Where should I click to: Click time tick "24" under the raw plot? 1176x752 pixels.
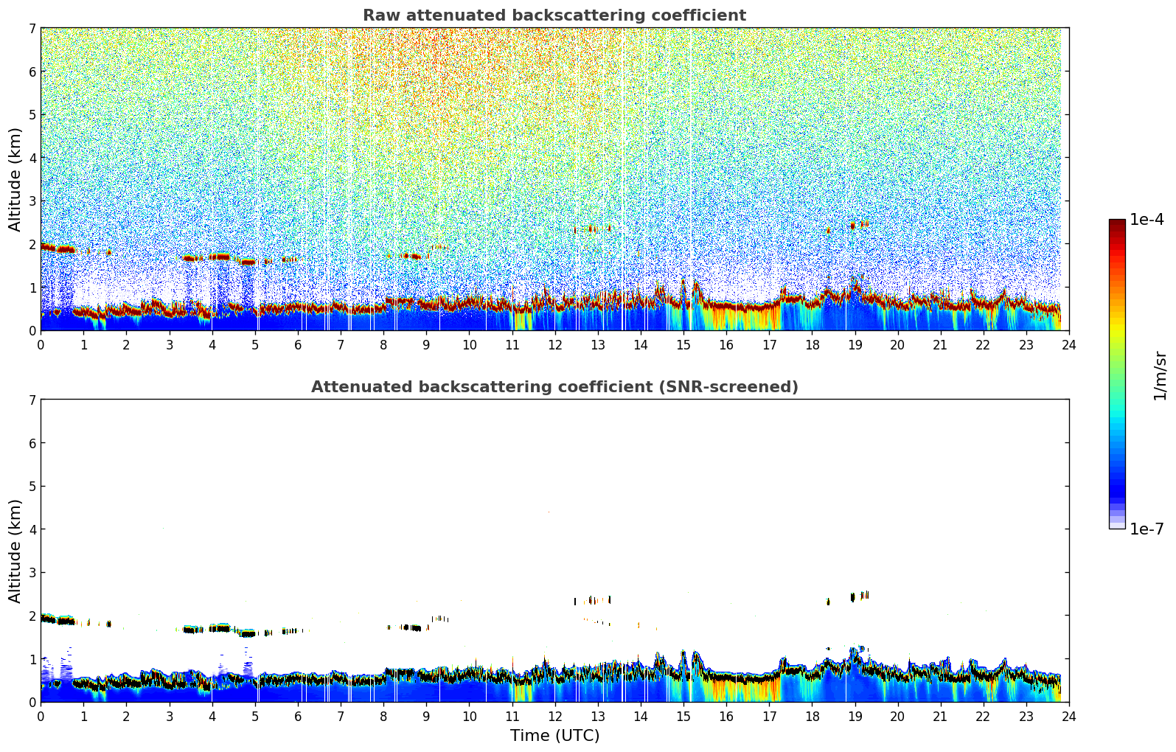(x=1069, y=344)
